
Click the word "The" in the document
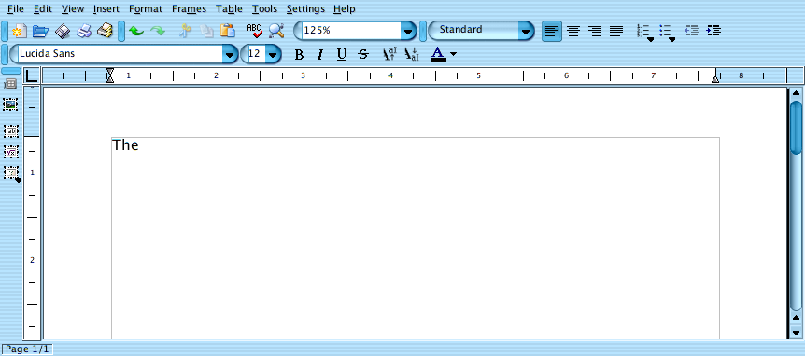(x=126, y=145)
